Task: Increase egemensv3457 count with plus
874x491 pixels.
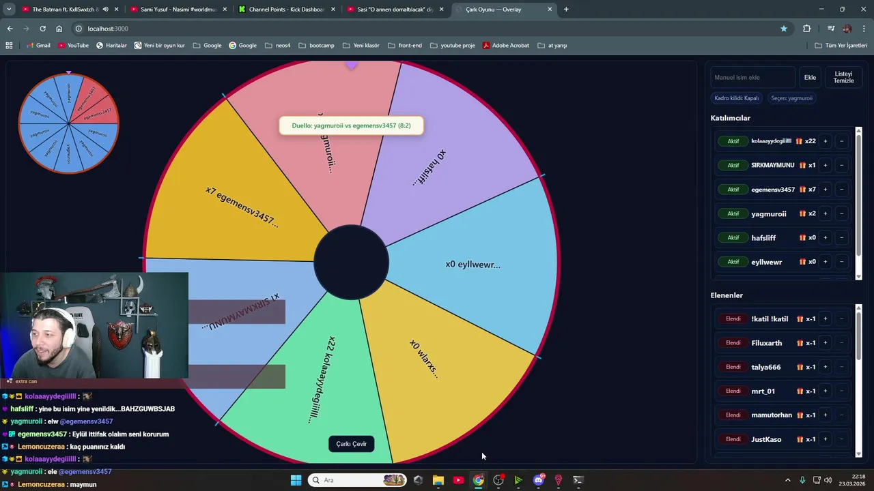Action: [x=825, y=190]
